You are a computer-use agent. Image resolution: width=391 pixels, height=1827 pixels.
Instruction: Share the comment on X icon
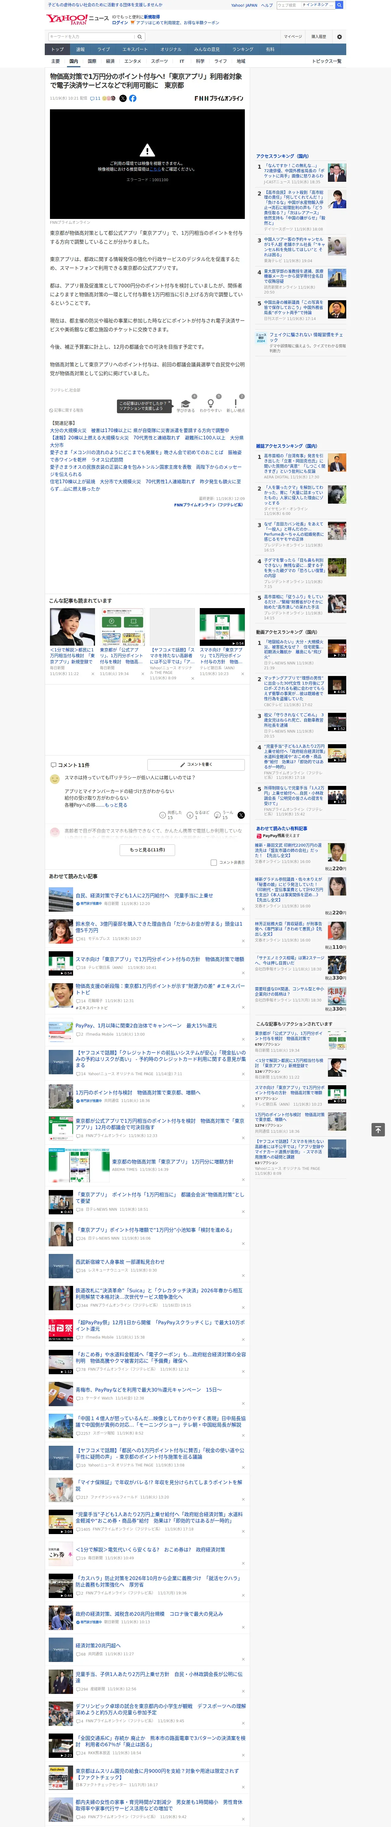(241, 815)
